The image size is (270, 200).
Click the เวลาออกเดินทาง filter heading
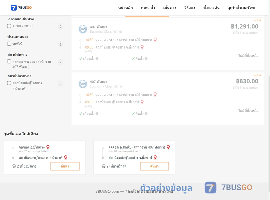click(20, 19)
